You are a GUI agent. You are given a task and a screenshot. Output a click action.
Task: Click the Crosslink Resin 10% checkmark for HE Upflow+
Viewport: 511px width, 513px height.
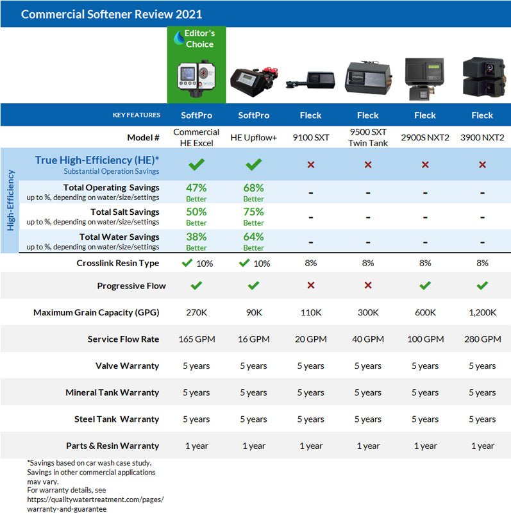(243, 262)
